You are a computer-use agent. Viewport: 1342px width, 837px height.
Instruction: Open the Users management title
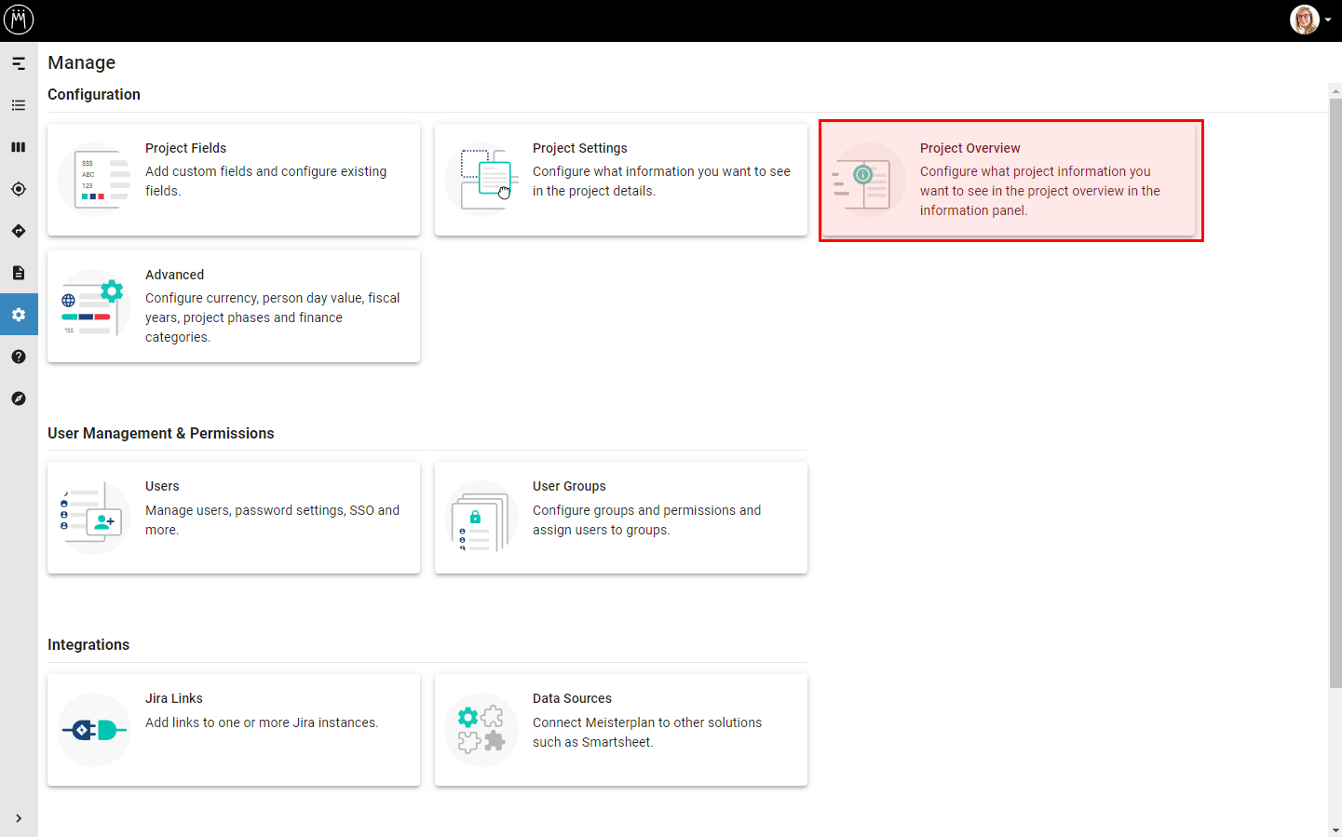point(162,486)
